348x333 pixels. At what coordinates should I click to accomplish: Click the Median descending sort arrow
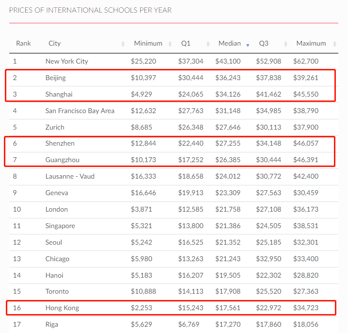click(x=248, y=45)
